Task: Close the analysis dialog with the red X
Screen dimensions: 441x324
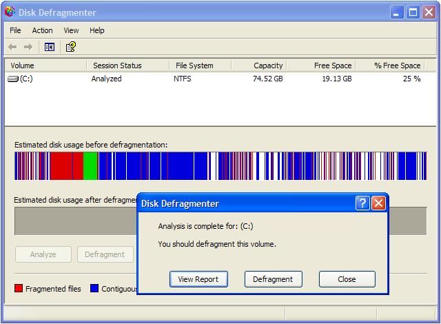Action: coord(378,203)
